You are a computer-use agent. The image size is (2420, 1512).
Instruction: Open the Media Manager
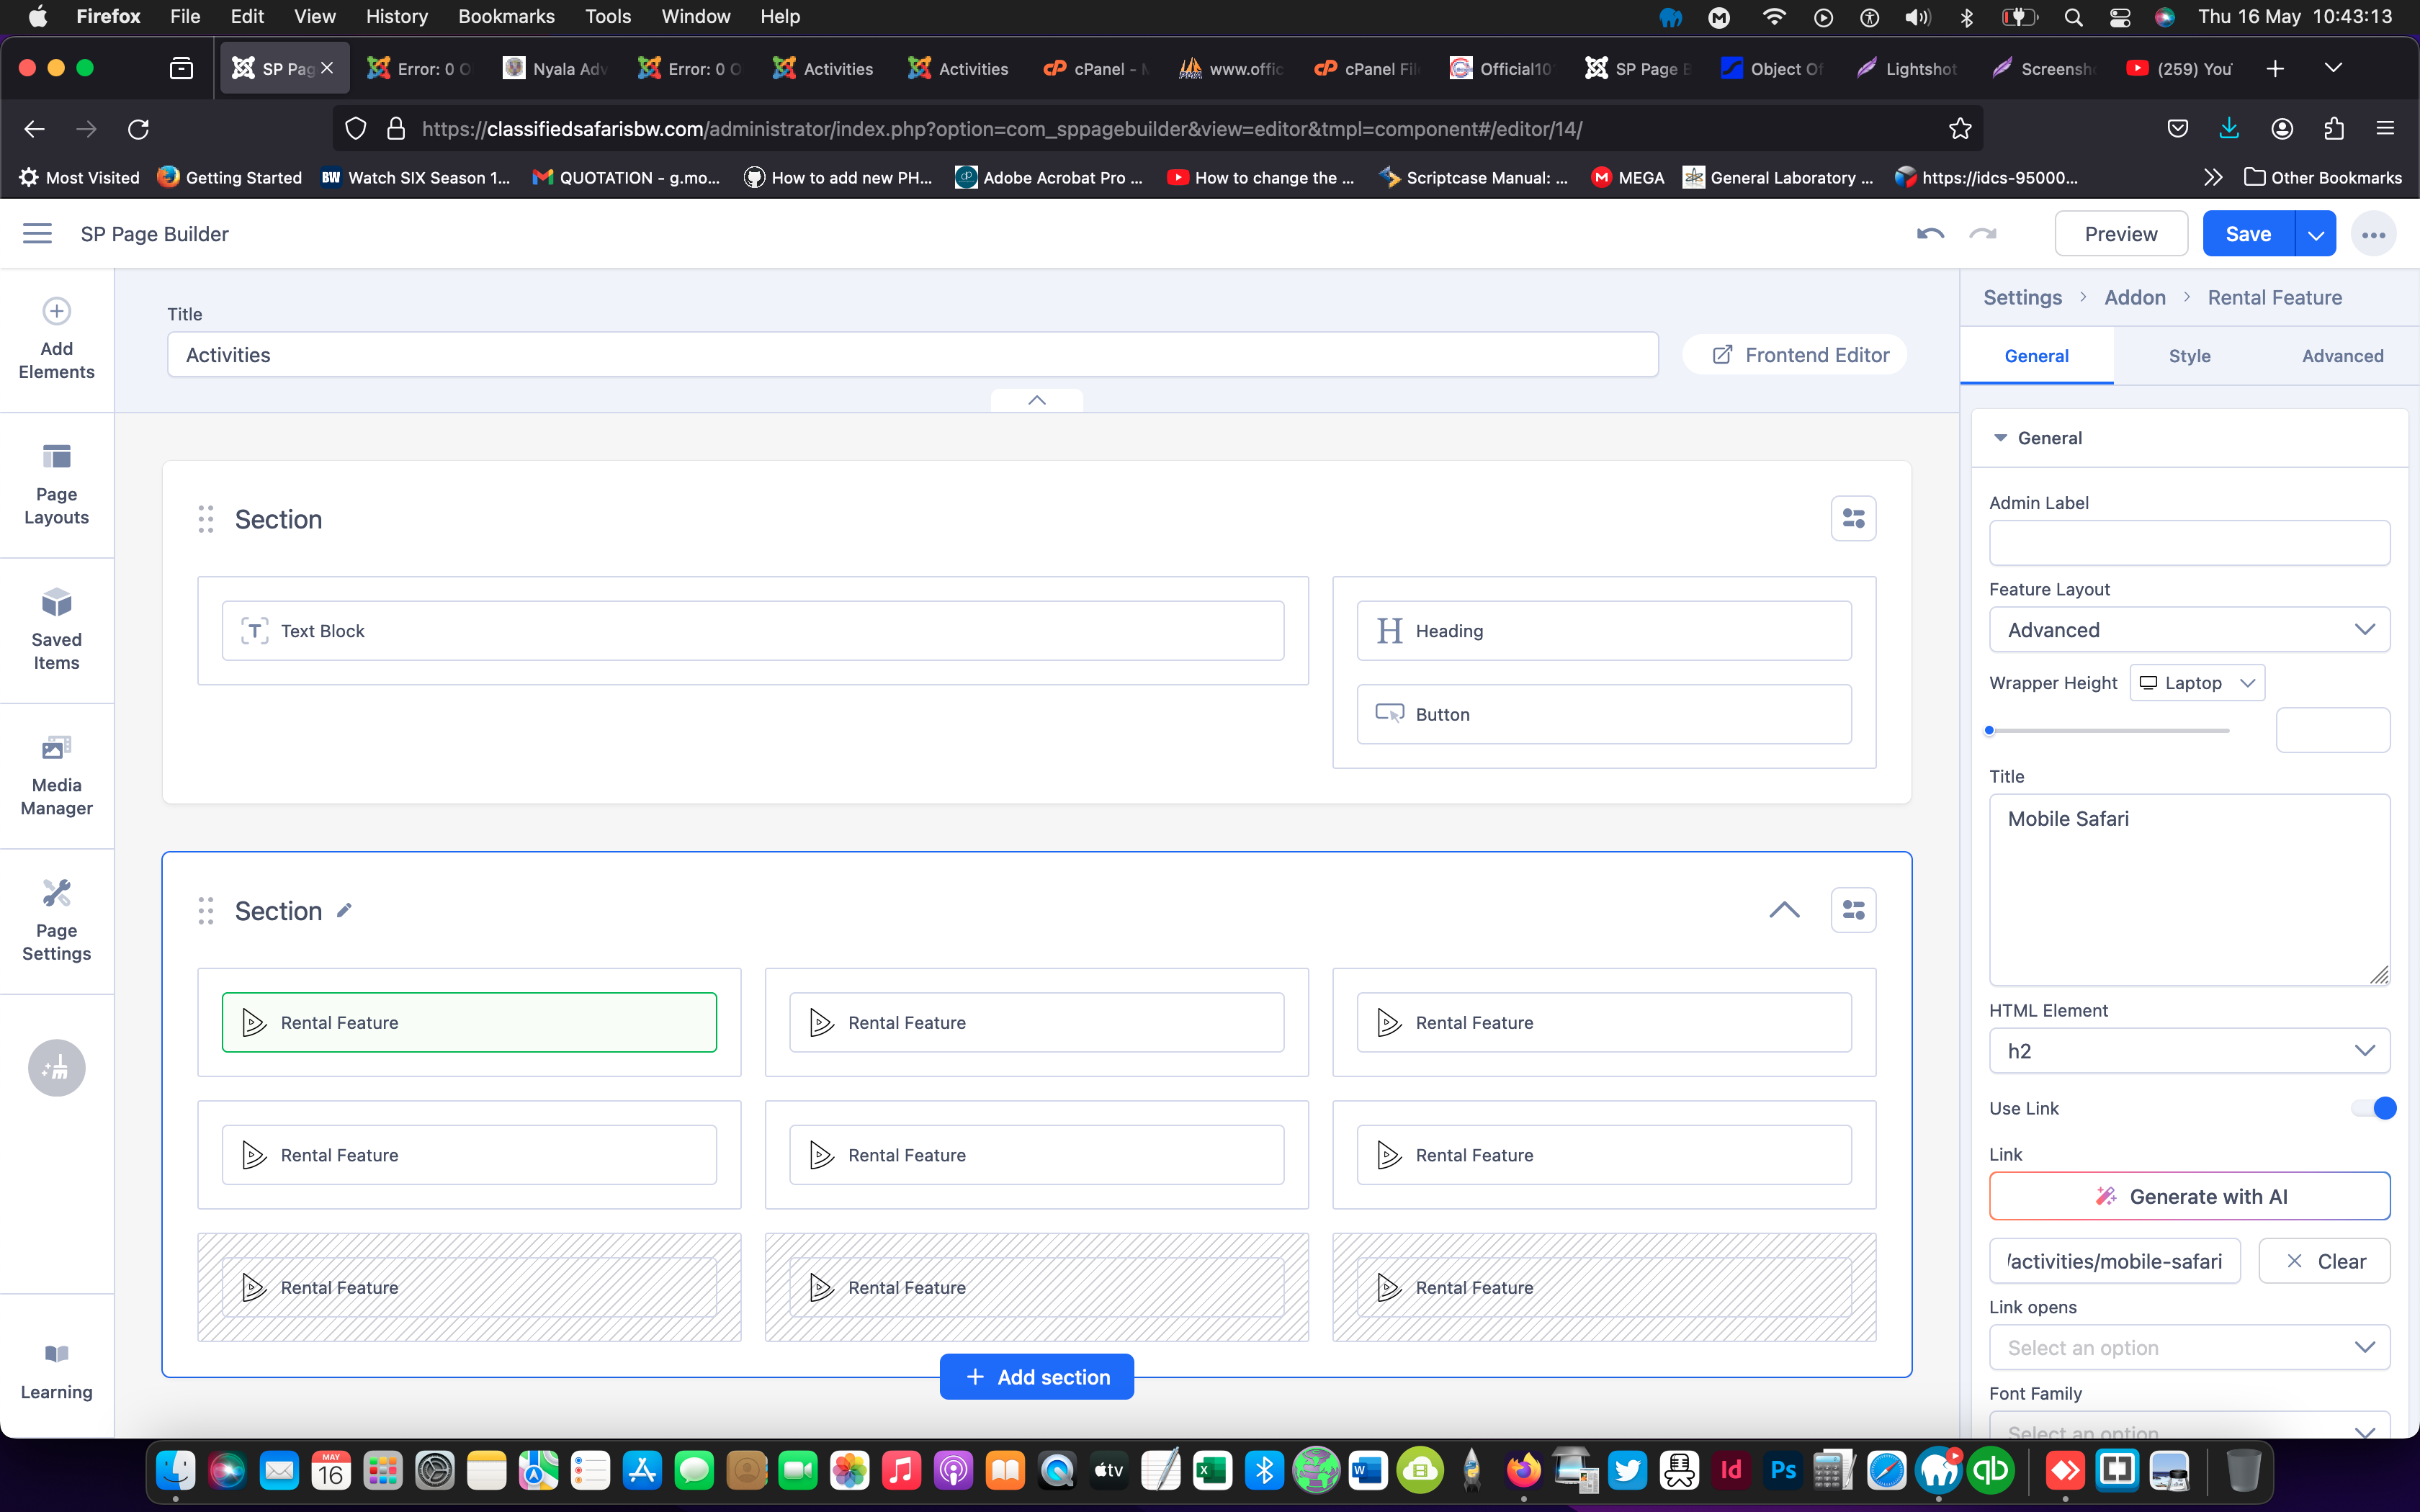[56, 775]
